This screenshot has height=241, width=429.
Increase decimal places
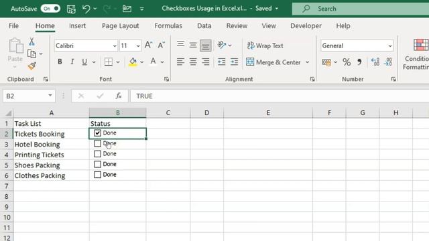click(375, 62)
